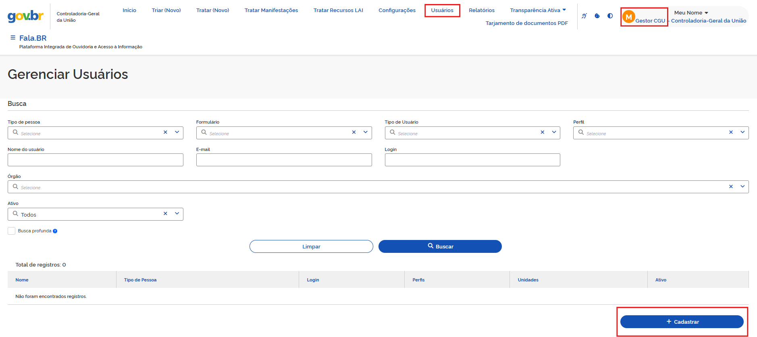Screen dimensions: 757x337
Task: Toggle high contrast mode
Action: [610, 16]
